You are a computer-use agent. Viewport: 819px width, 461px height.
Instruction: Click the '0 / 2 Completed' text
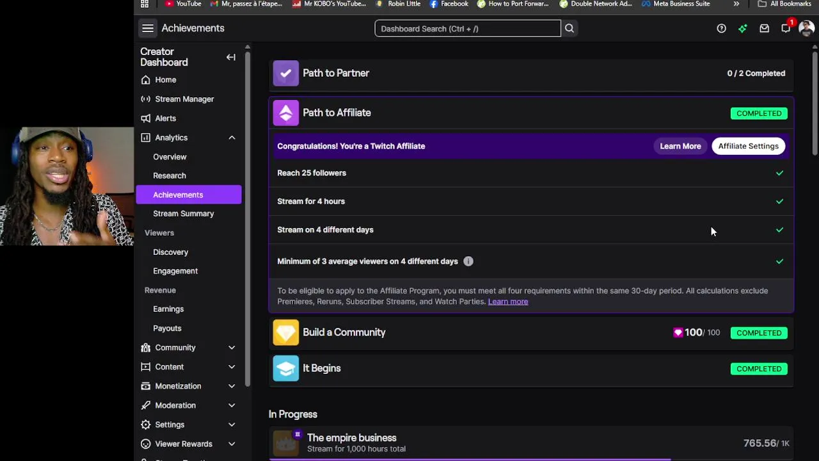[756, 73]
